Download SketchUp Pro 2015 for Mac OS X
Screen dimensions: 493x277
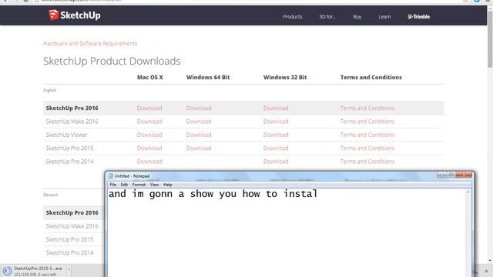click(x=149, y=148)
